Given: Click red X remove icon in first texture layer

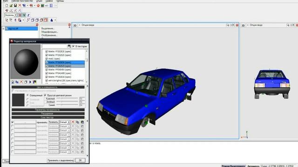Looking at the screenshot, I should pyautogui.click(x=73, y=122).
